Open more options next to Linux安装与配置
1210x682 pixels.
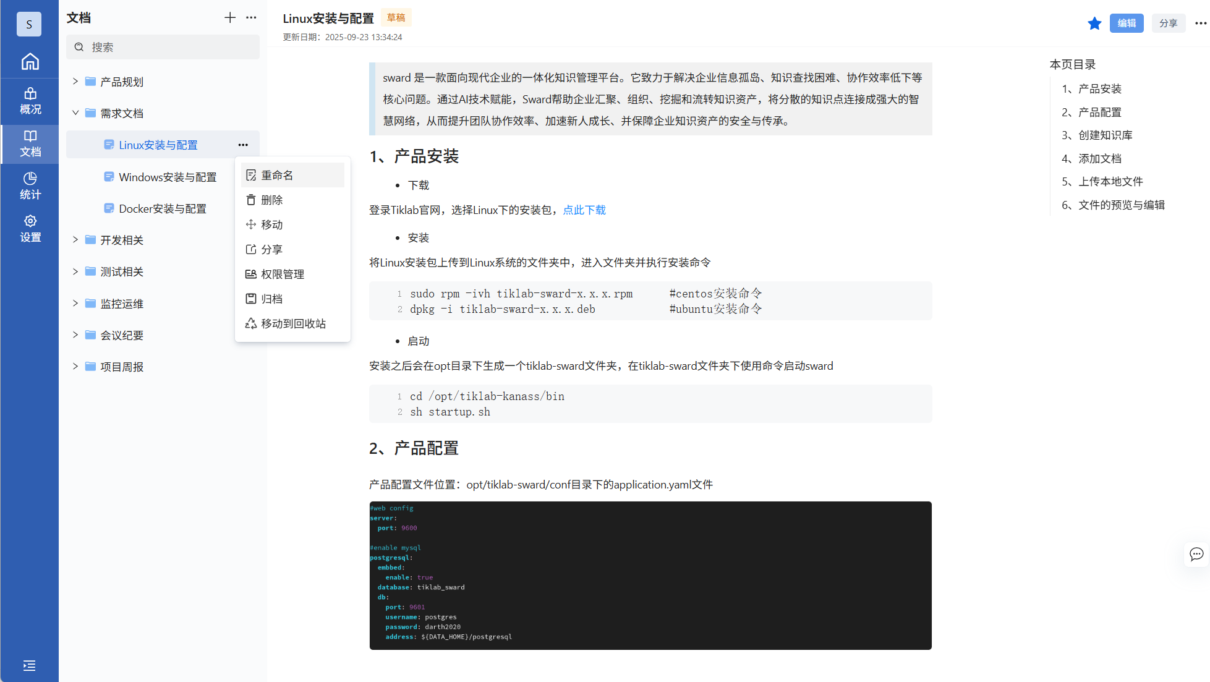point(243,145)
